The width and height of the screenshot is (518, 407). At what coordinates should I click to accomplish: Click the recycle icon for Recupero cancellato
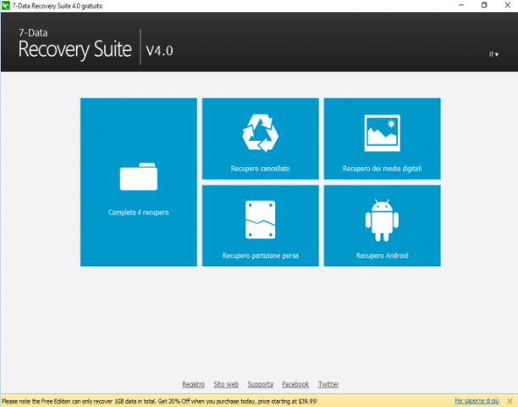[x=261, y=133]
